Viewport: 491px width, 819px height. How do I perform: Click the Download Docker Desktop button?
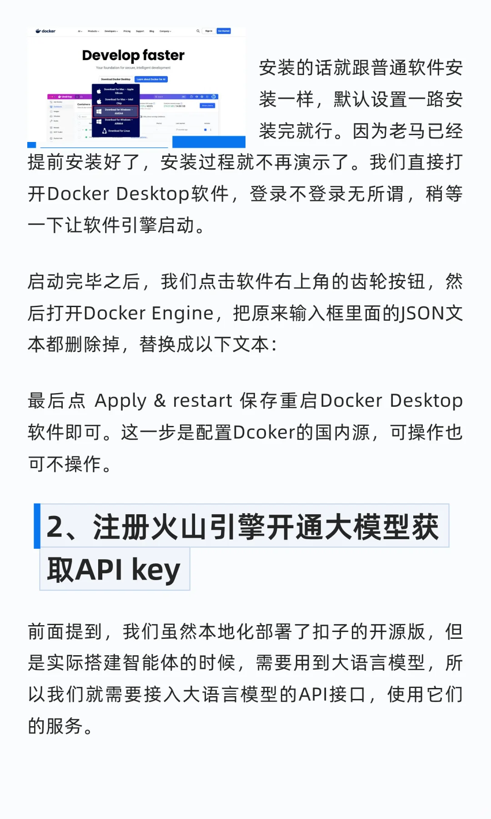click(115, 79)
